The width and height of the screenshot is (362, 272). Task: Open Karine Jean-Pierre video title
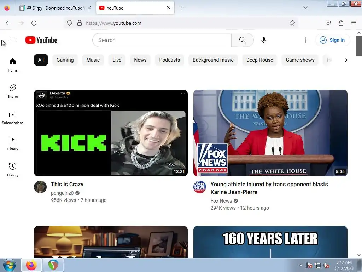click(269, 188)
